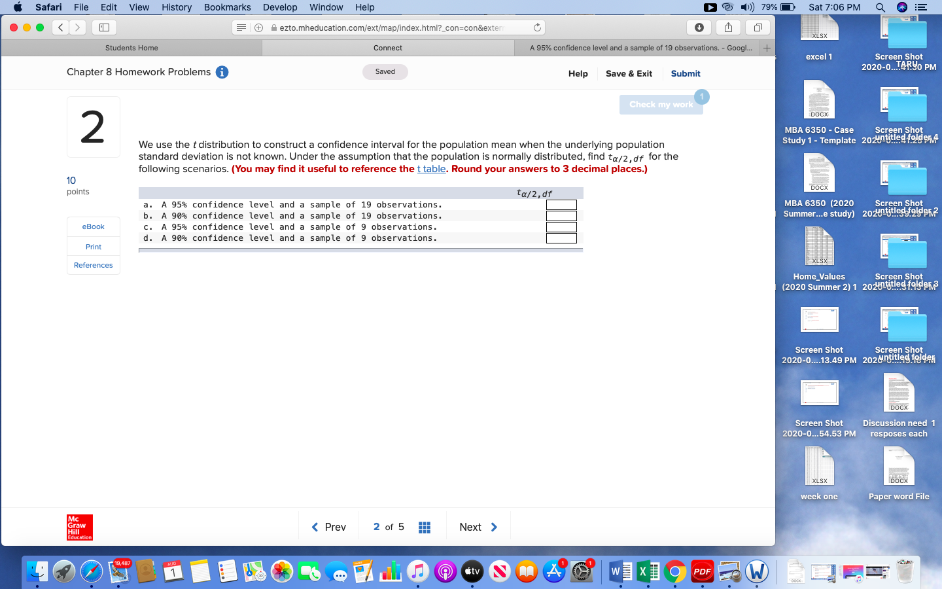Click answer field for row c, 95% 9 observations
The width and height of the screenshot is (942, 589).
[561, 227]
